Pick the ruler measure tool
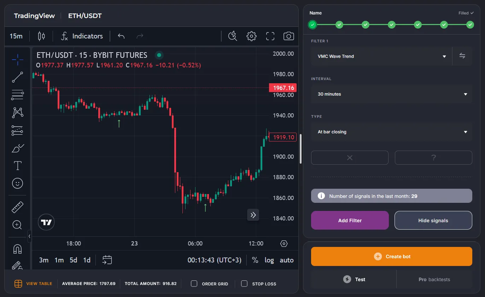Image resolution: width=485 pixels, height=297 pixels. (x=17, y=207)
